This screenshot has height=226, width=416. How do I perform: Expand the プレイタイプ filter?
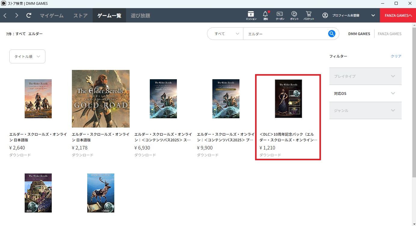coord(365,76)
